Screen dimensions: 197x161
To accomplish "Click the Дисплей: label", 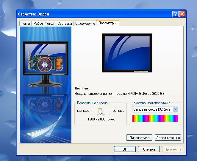I will click(x=82, y=88).
